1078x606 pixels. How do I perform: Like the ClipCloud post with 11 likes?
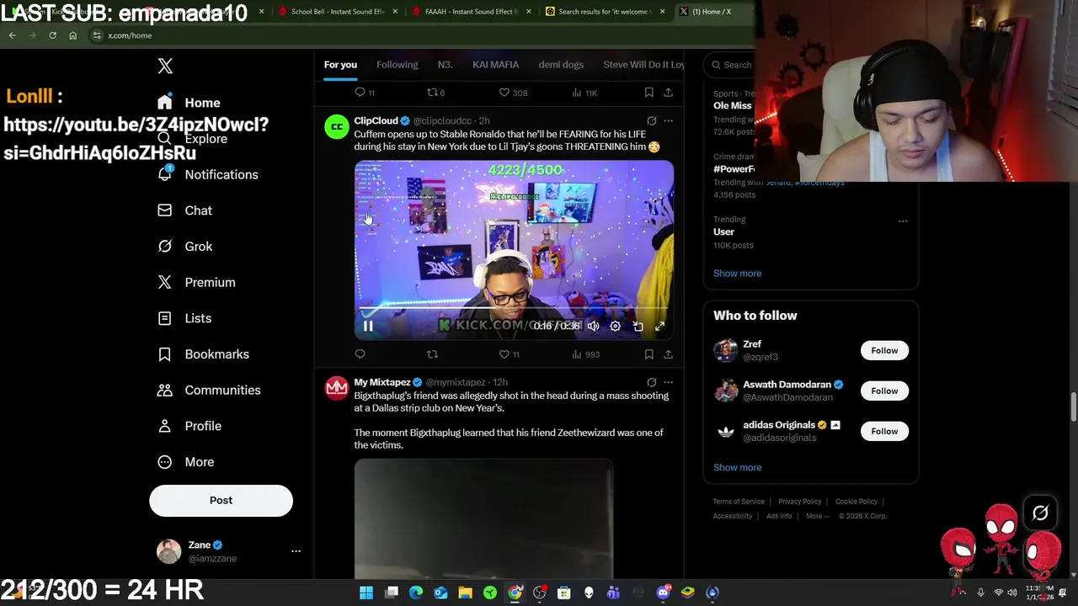pos(509,354)
